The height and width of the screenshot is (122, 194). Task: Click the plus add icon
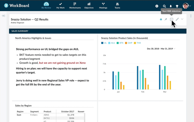[157, 6]
